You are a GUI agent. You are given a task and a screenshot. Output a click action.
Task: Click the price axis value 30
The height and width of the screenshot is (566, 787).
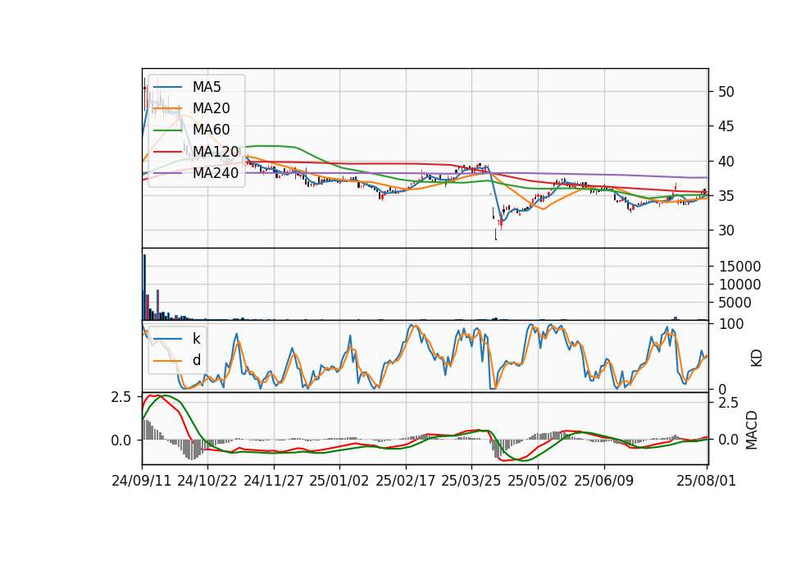point(726,231)
